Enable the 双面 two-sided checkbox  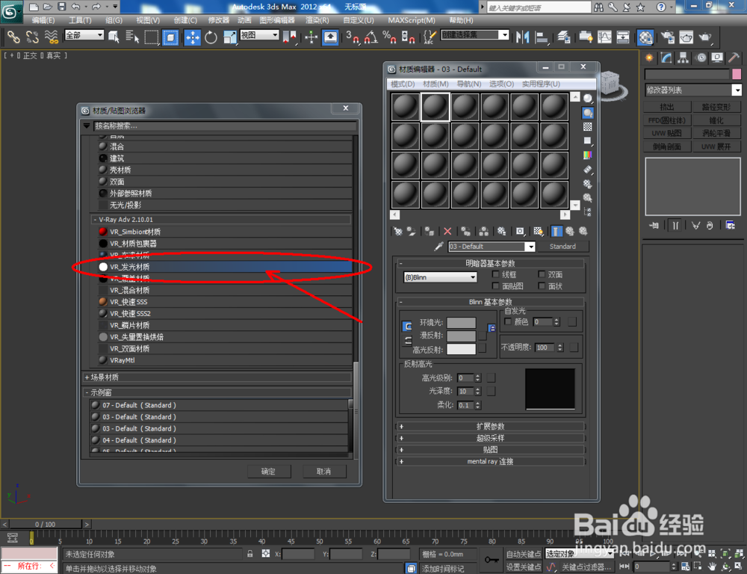click(x=542, y=274)
